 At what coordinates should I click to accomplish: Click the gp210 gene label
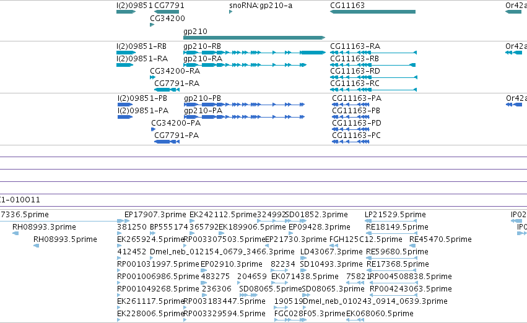click(195, 31)
